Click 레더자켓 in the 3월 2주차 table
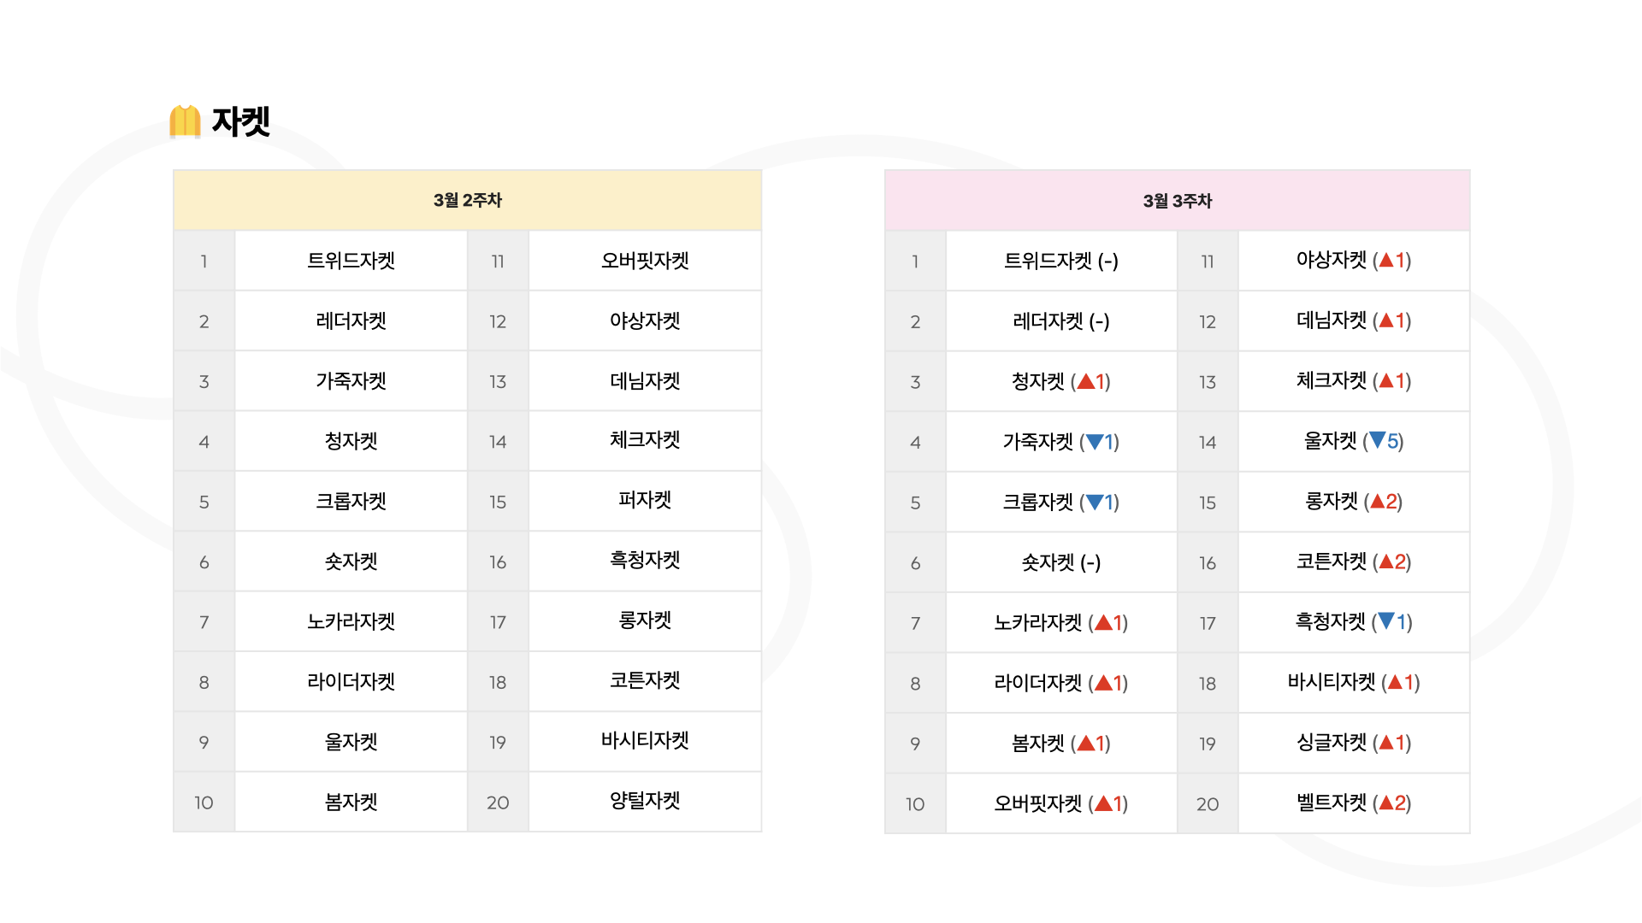Image resolution: width=1642 pixels, height=923 pixels. (x=351, y=321)
